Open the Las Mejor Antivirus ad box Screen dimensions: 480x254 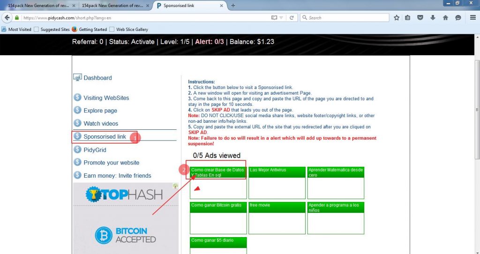tap(277, 183)
